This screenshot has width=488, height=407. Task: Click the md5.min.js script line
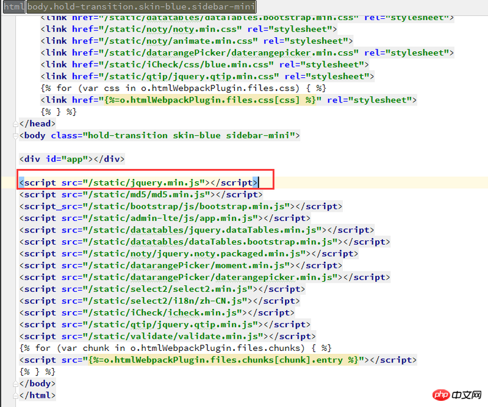(x=141, y=195)
